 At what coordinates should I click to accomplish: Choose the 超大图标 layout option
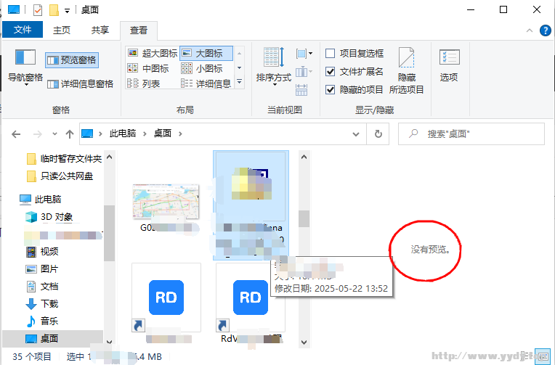[x=153, y=54]
